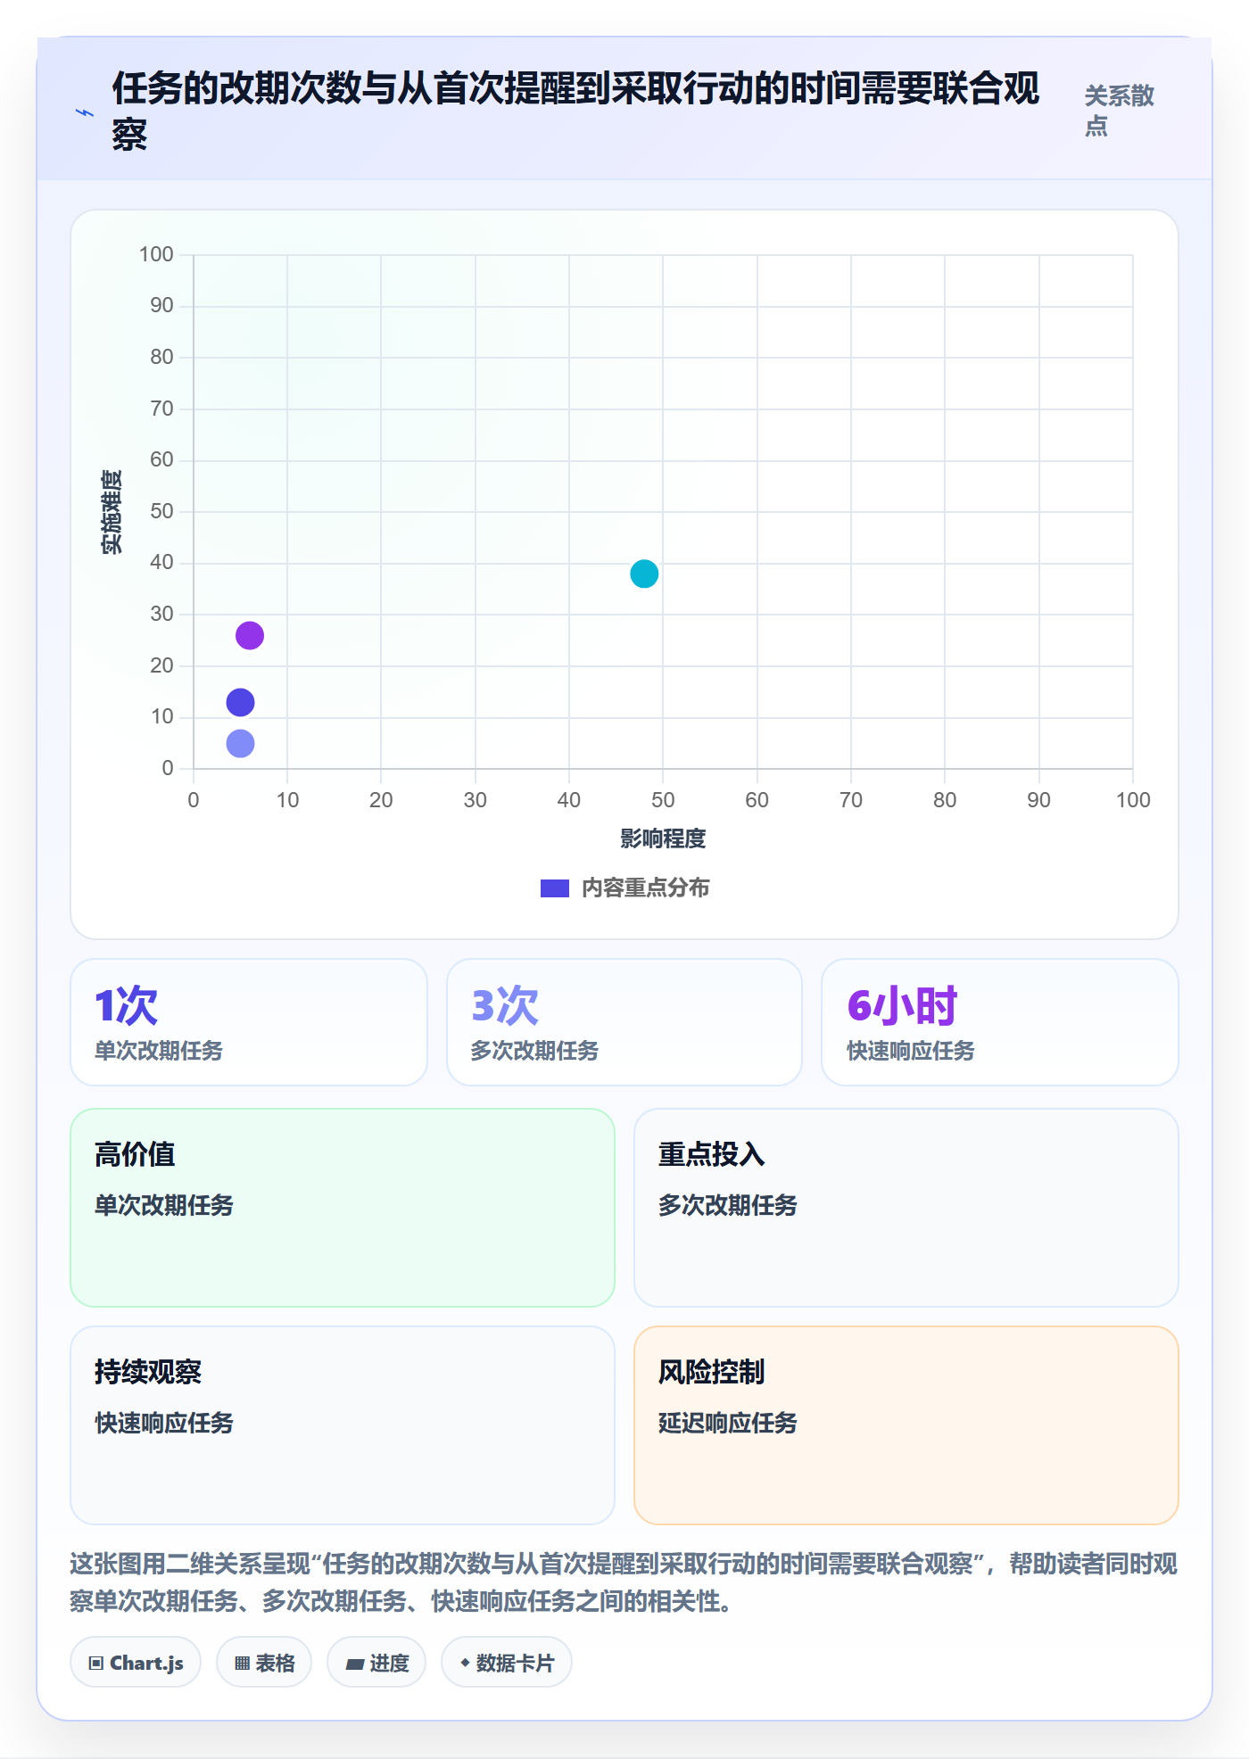The height and width of the screenshot is (1759, 1249).
Task: Click the title starting with "任务的改期次数"
Action: click(575, 111)
